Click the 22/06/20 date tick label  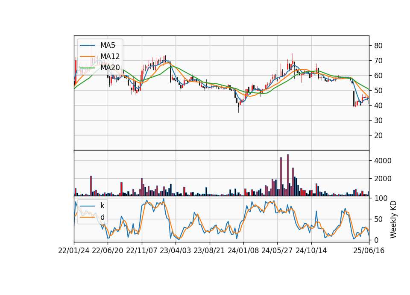[x=108, y=251]
